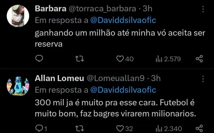Screen dimensions: 214x133
Task: Retweet Barbara's post
Action: (x=79, y=59)
